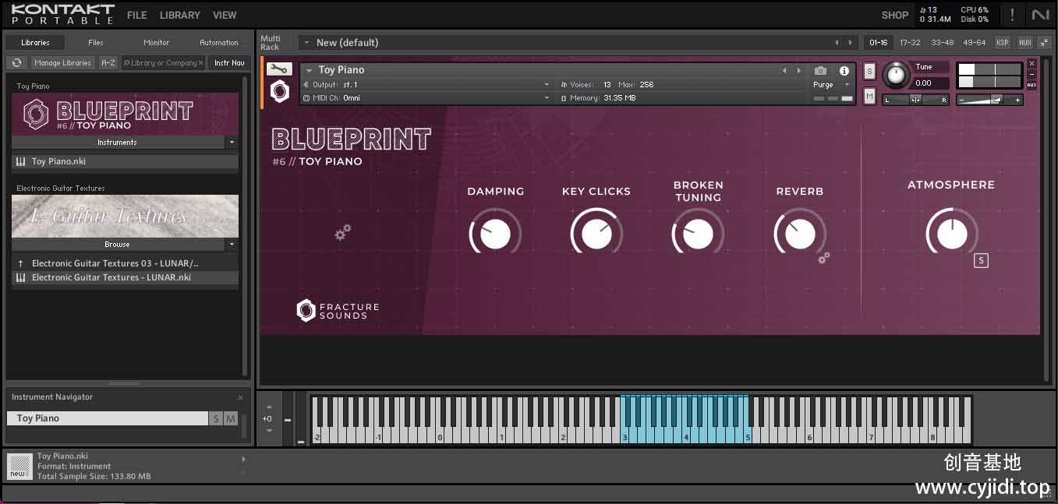Open the Output st. 1 dropdown
The height and width of the screenshot is (504, 1058).
pos(547,84)
